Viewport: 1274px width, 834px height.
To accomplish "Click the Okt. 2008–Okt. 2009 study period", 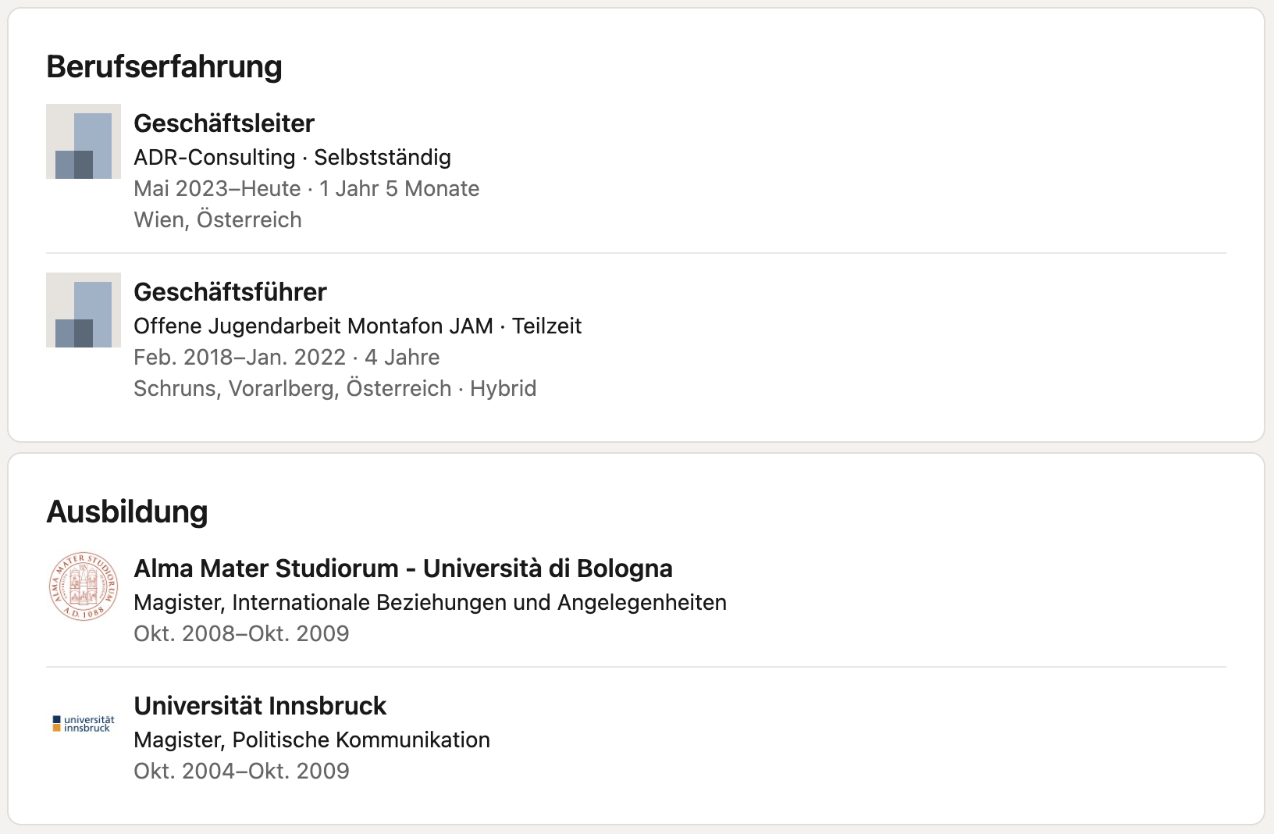I will [241, 633].
